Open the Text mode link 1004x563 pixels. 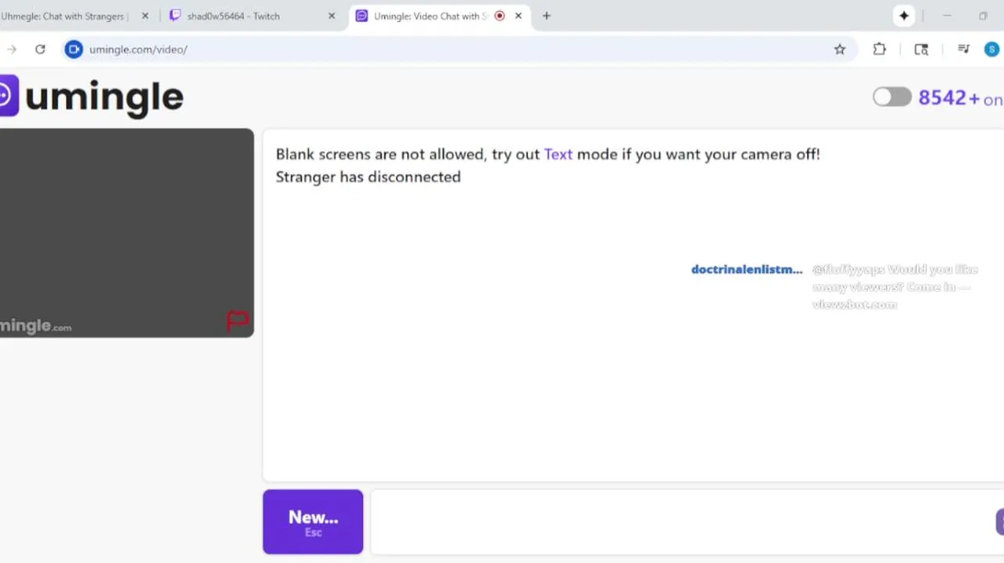click(558, 154)
